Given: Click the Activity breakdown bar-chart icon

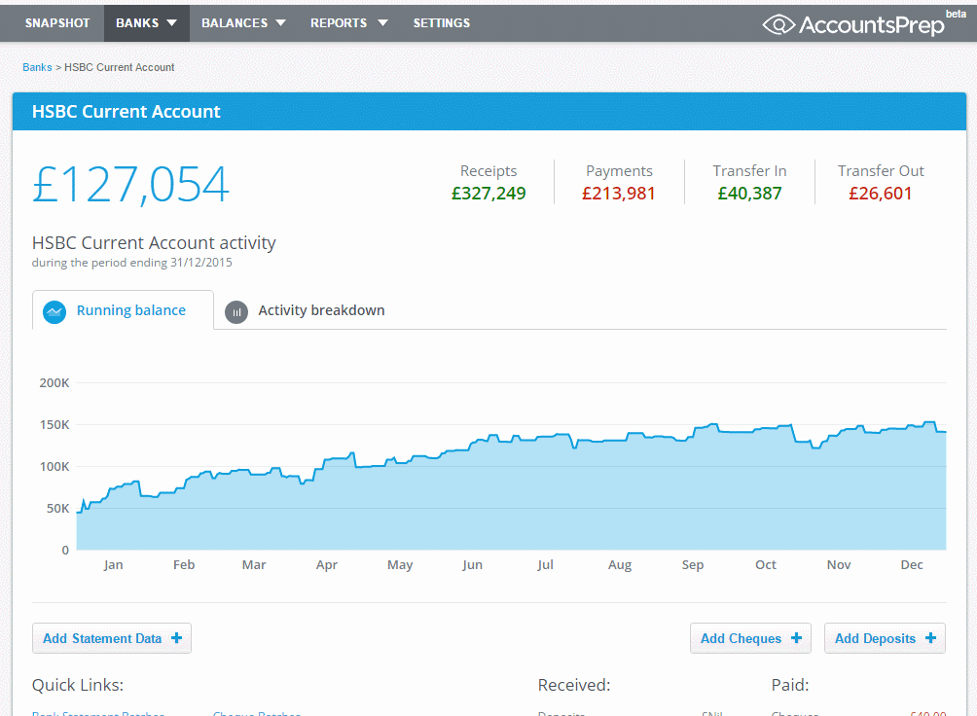Looking at the screenshot, I should click(x=236, y=312).
